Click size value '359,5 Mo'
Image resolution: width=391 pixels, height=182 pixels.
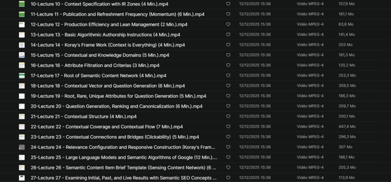click(347, 86)
